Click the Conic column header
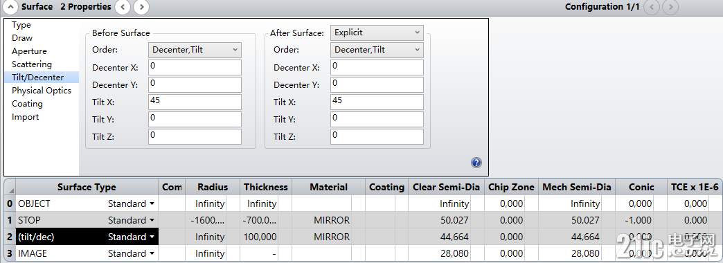The width and height of the screenshot is (723, 263). 641,187
